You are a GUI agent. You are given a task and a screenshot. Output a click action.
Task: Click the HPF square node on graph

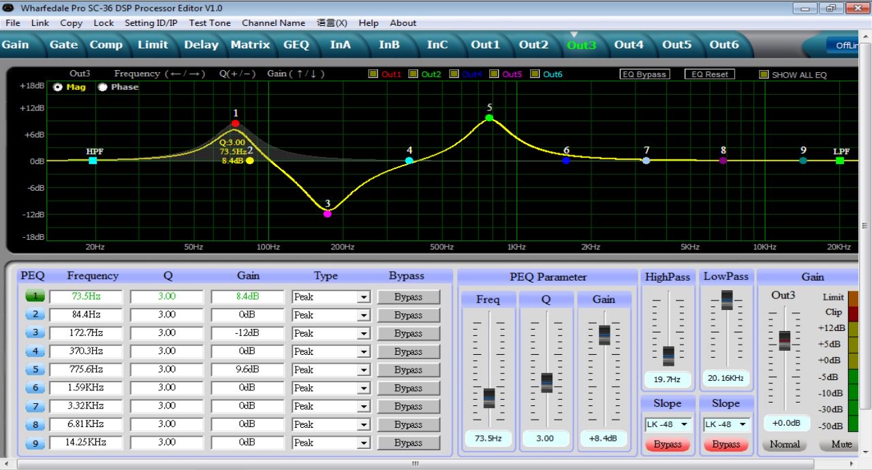point(93,161)
